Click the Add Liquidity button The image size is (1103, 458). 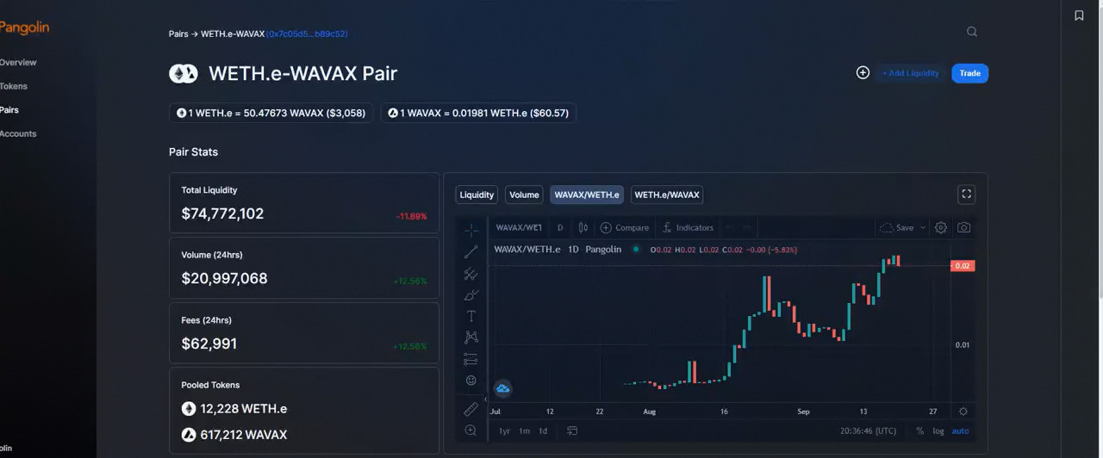click(x=910, y=73)
